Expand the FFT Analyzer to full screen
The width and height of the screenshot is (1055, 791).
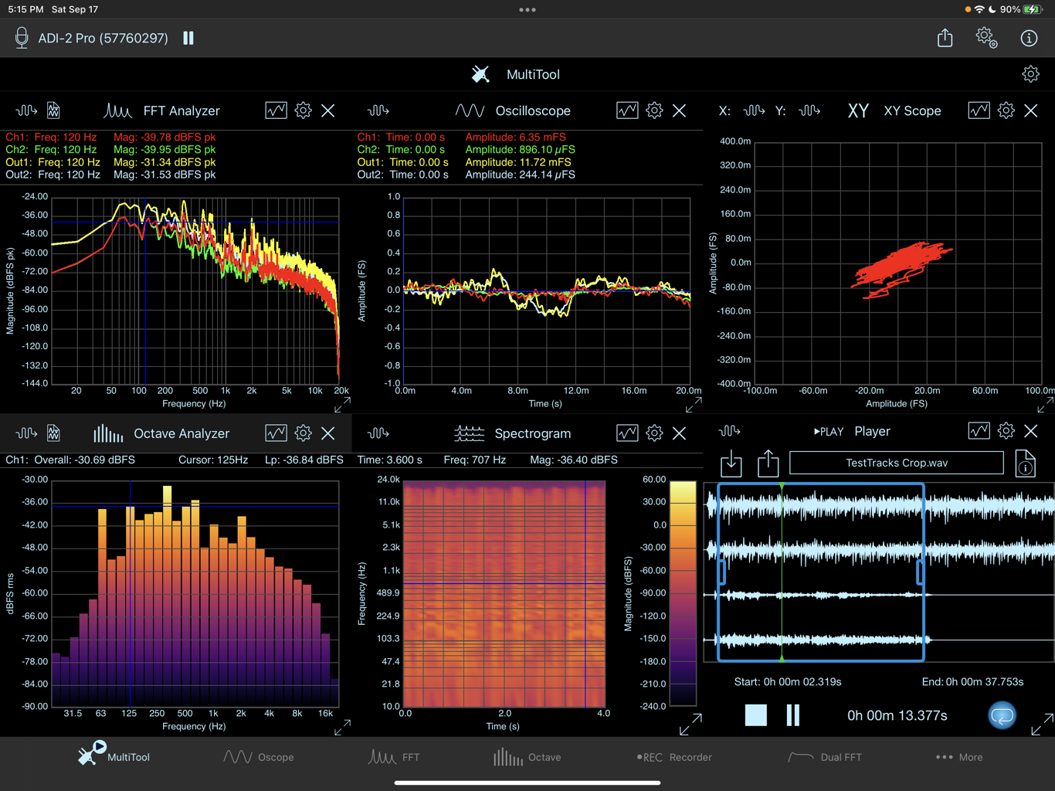click(x=342, y=404)
